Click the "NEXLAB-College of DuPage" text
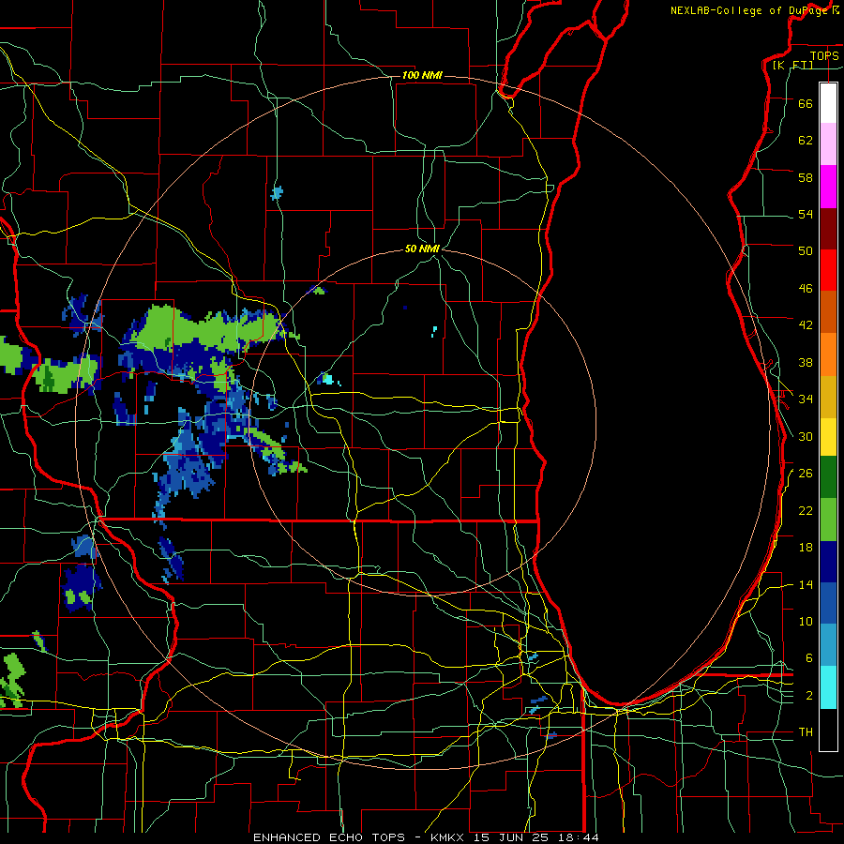 tap(749, 10)
